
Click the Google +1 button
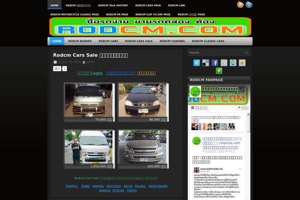pyautogui.click(x=57, y=68)
